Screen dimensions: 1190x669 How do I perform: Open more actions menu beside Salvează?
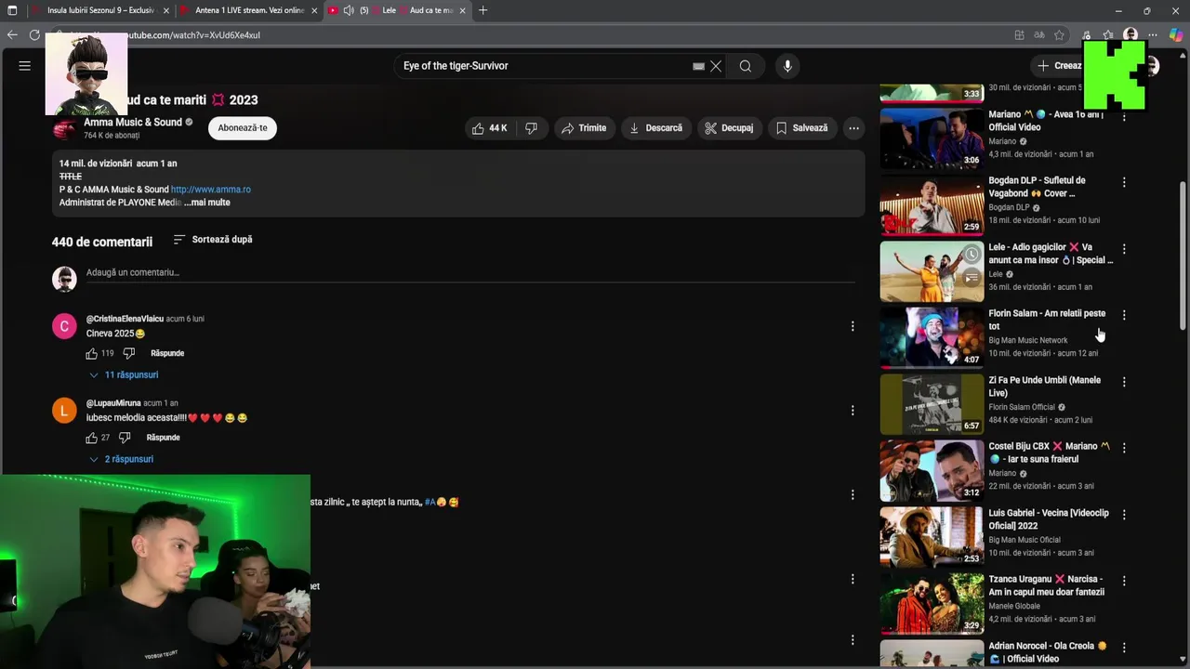853,128
